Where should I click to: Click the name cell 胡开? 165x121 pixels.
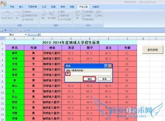15,53
